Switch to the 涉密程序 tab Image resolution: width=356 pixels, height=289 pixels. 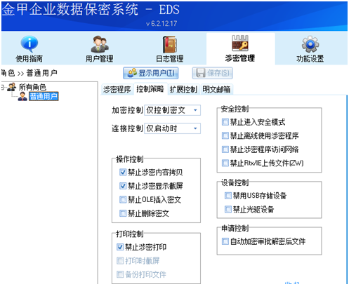click(117, 89)
